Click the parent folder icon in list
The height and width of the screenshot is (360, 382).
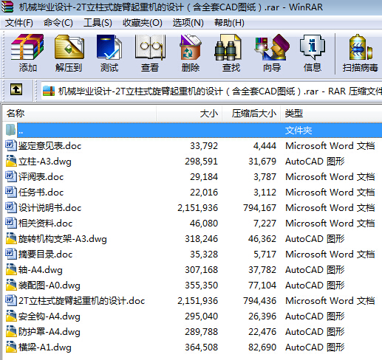point(10,130)
